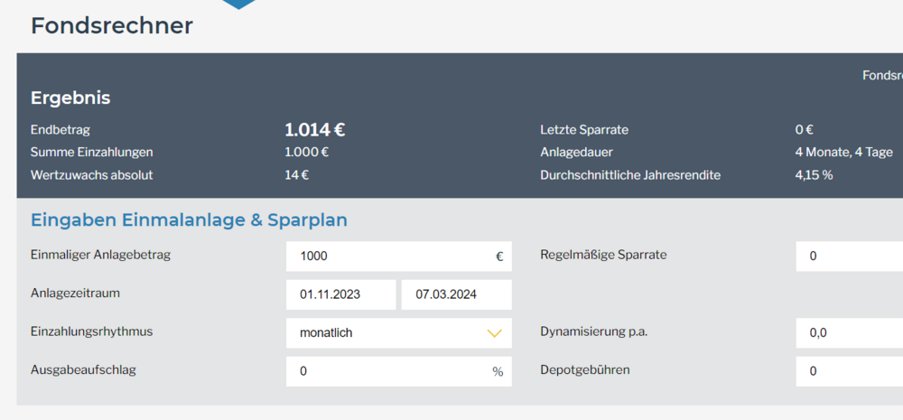Click the Dynamisierung p.a. input field
Viewport: 903px width, 420px height.
click(849, 332)
